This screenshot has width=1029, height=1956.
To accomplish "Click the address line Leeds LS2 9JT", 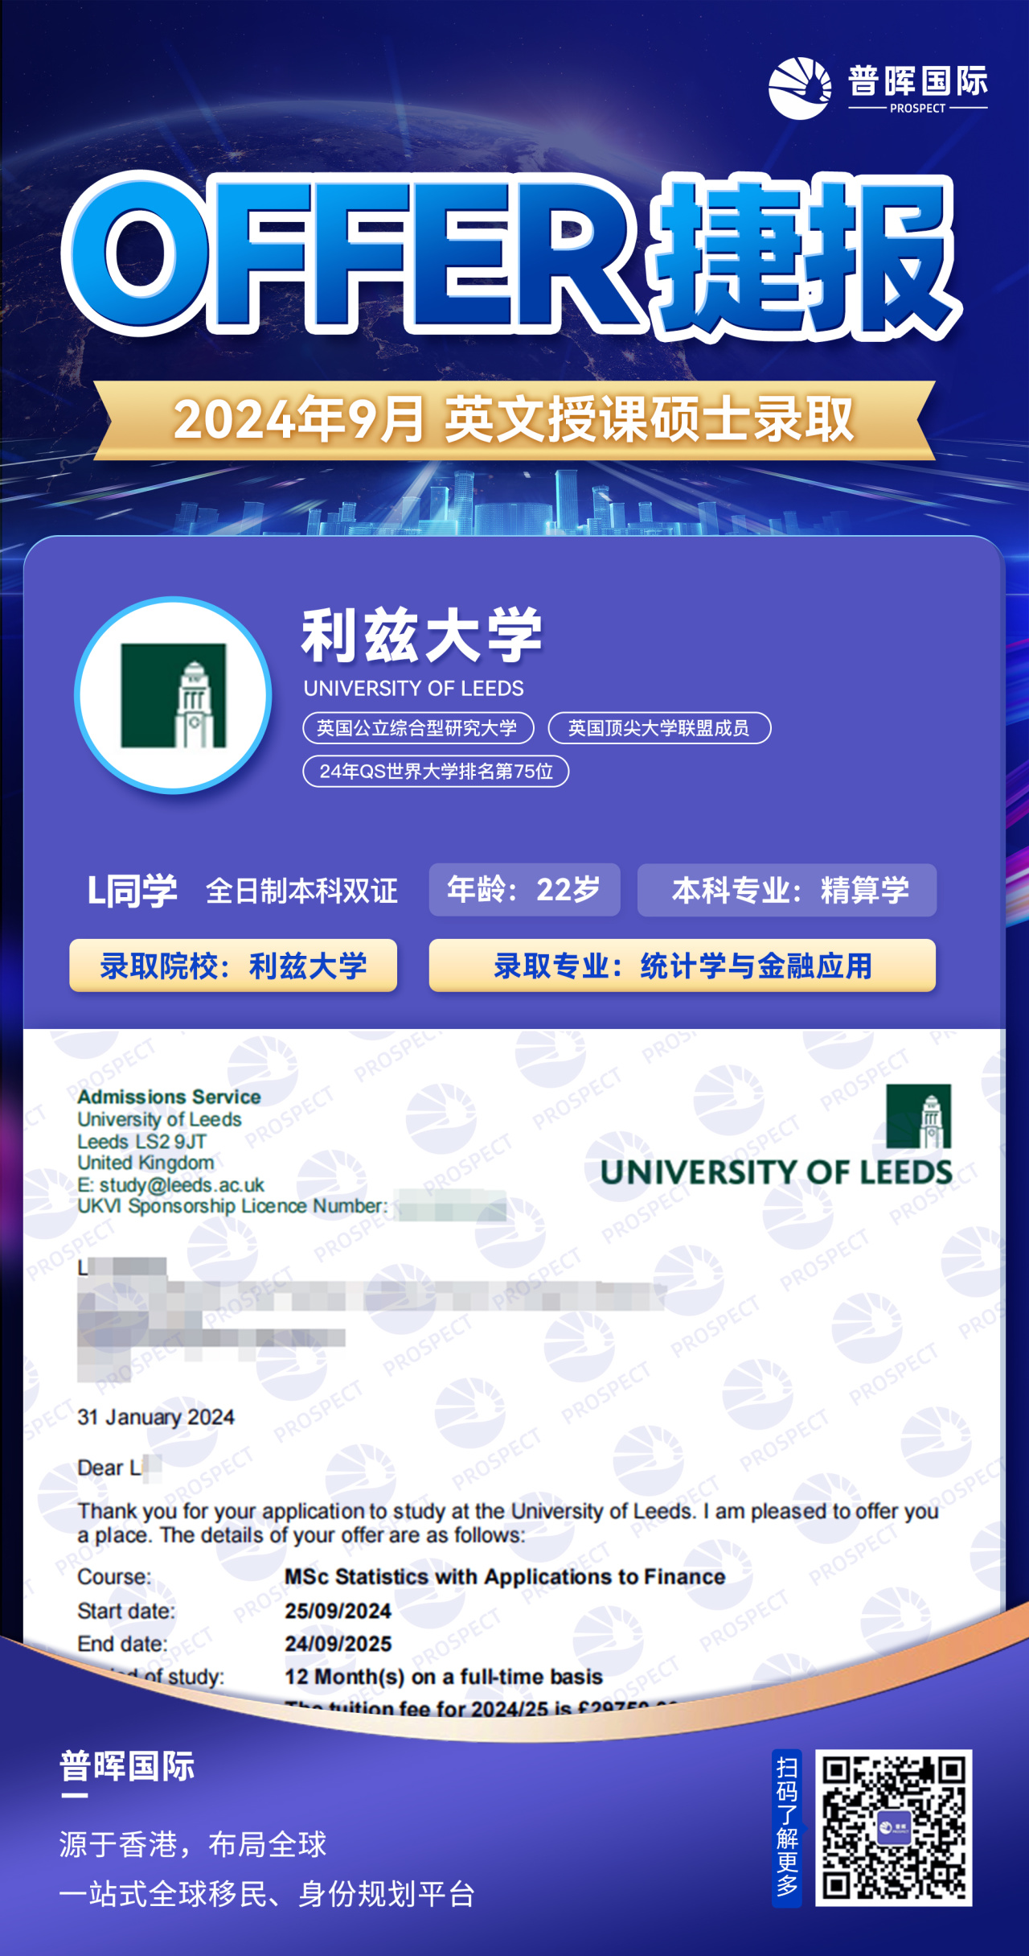I will coord(141,1141).
